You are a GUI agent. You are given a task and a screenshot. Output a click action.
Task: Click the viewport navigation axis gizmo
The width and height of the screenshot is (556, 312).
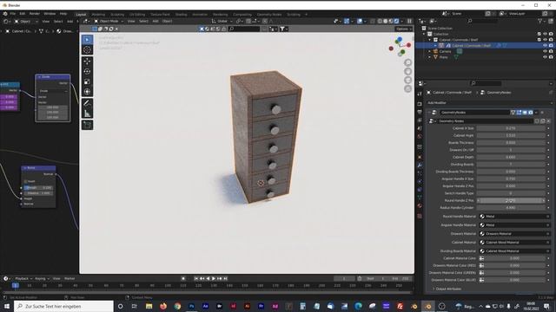(400, 46)
